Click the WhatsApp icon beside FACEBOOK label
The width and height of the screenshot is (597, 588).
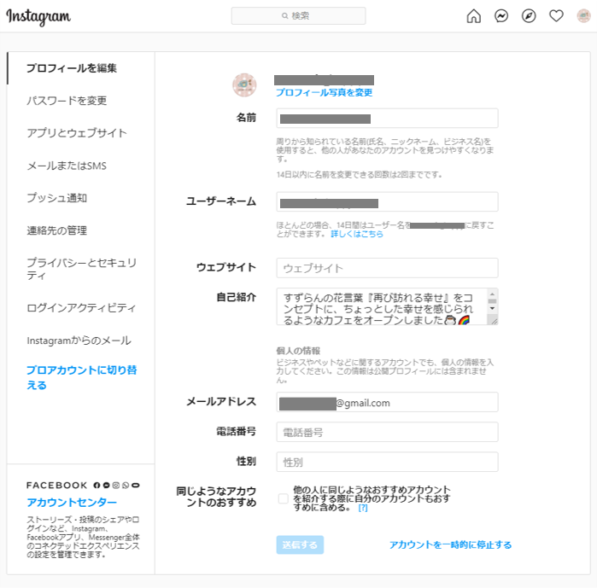coord(126,486)
